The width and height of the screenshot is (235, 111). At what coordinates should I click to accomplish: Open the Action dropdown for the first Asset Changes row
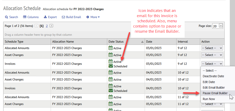pyautogui.click(x=212, y=55)
